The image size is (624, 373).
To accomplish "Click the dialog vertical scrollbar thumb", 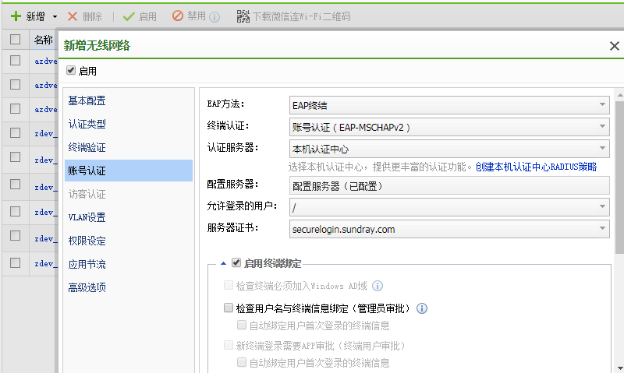I will [619, 178].
